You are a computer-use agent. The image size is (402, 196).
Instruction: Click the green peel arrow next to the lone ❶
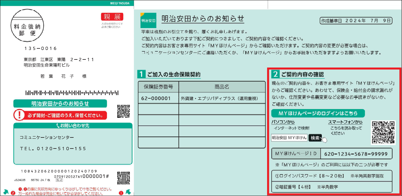128,192
